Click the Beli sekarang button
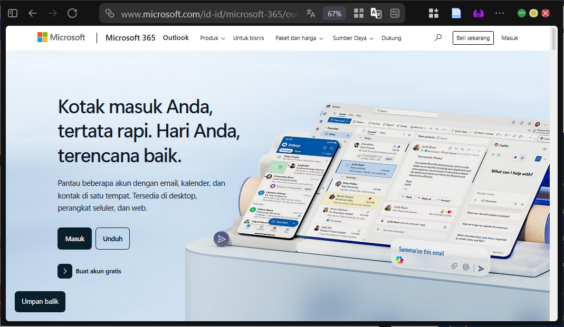The width and height of the screenshot is (564, 327). [x=473, y=38]
